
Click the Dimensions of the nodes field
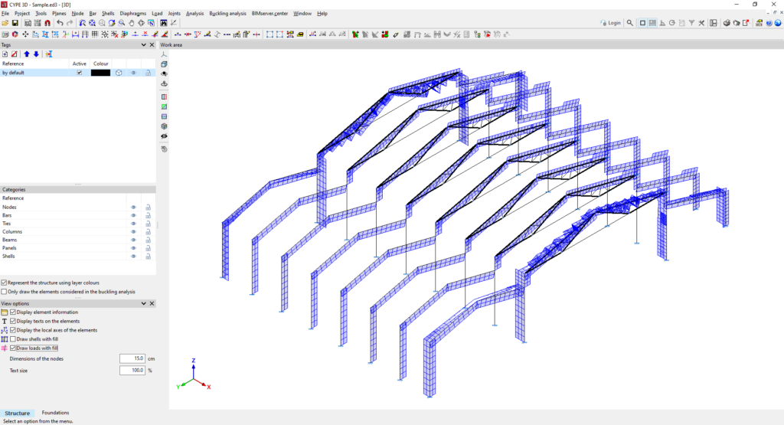(132, 358)
